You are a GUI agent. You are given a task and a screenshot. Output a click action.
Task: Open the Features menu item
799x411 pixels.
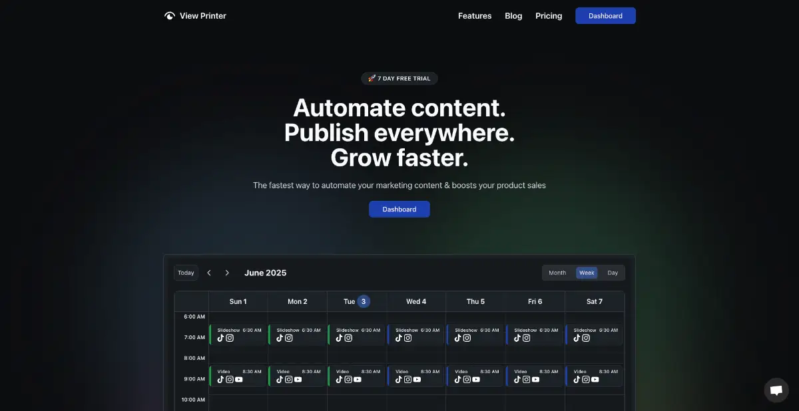[x=475, y=16]
